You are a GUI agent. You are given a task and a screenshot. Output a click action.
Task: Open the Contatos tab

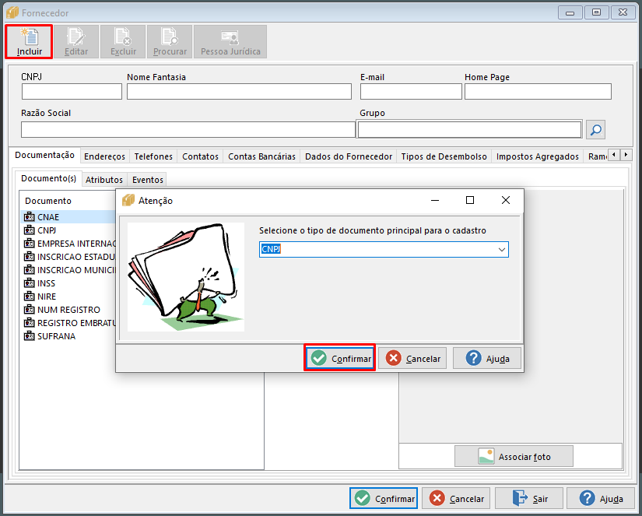[x=200, y=156]
